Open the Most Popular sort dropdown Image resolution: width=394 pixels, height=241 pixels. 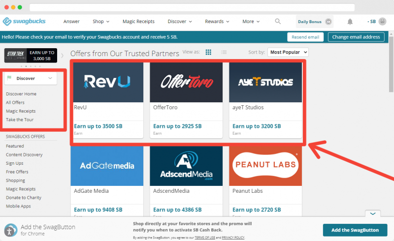tap(288, 52)
